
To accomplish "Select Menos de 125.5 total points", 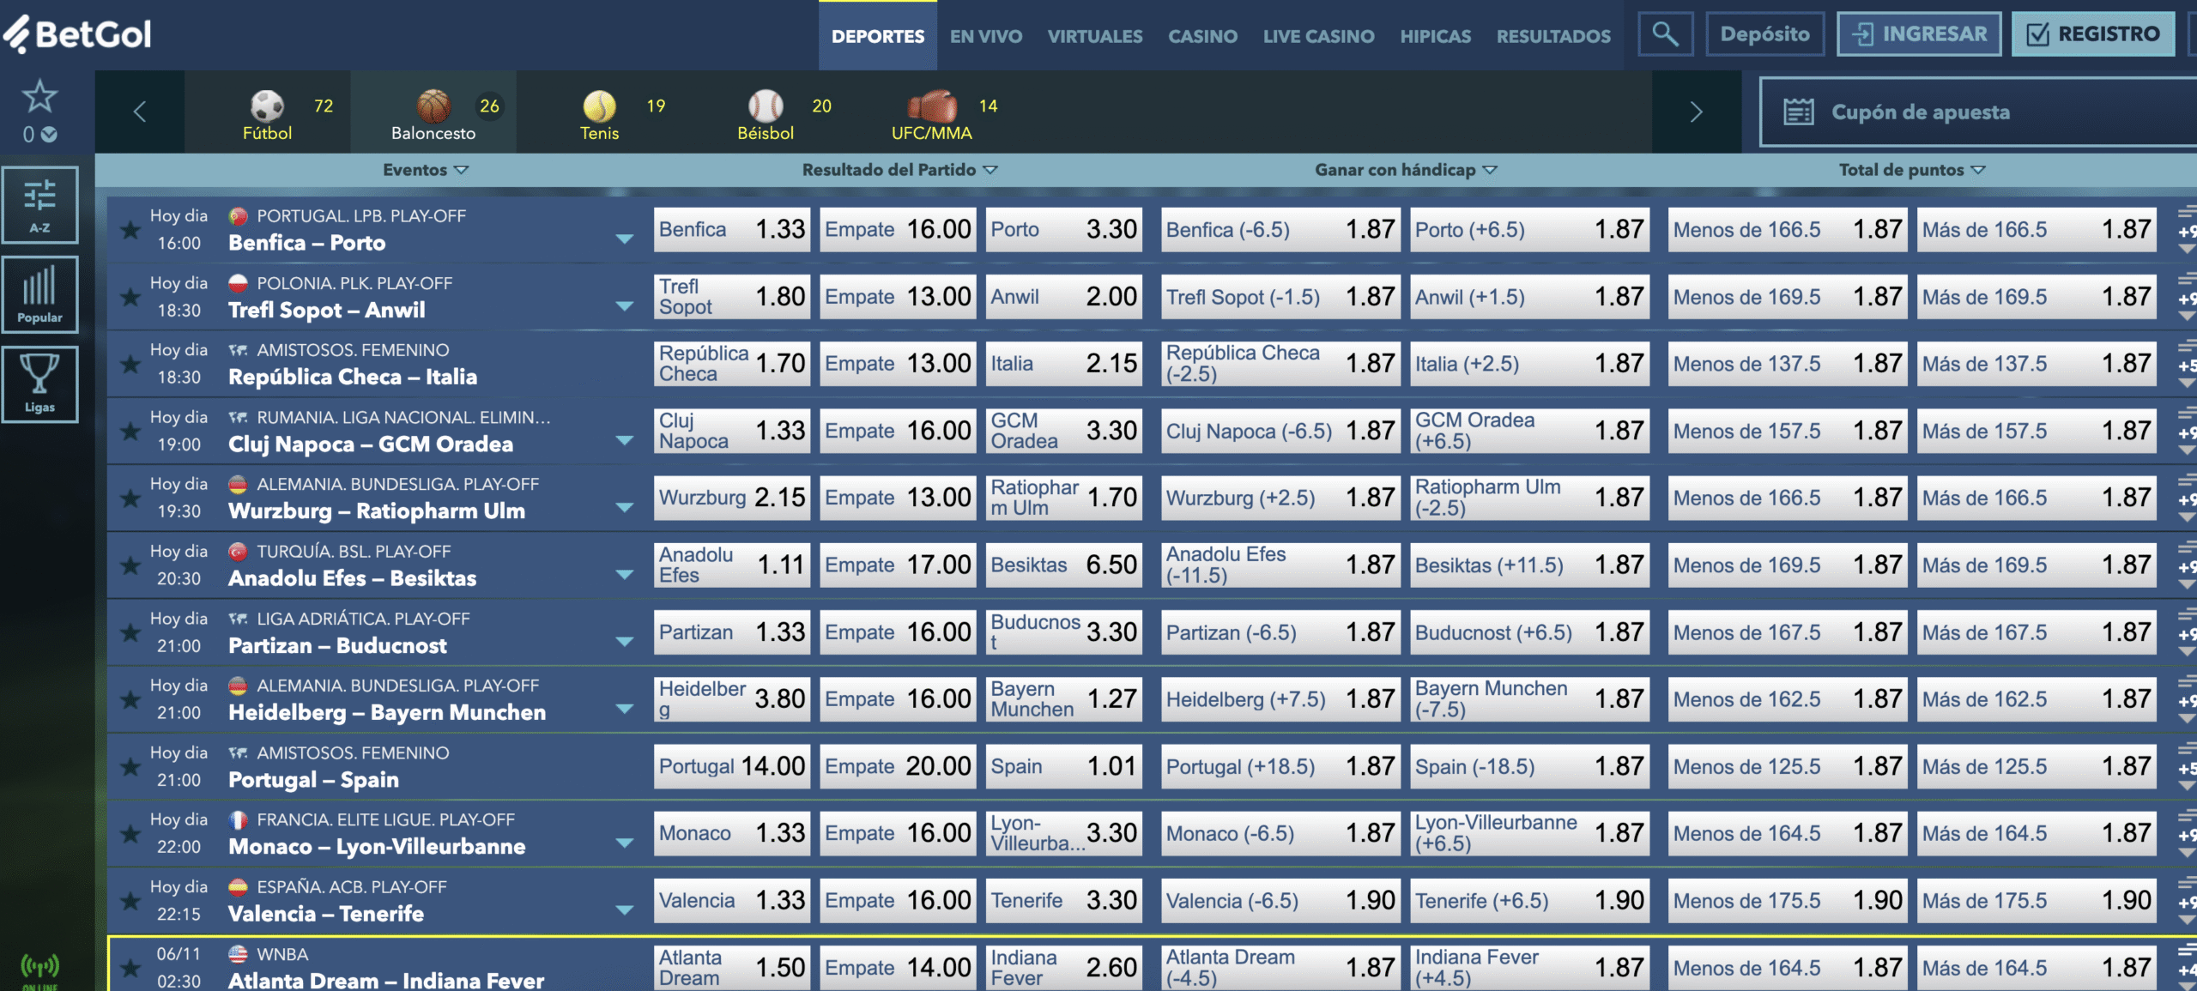I will click(x=1788, y=766).
